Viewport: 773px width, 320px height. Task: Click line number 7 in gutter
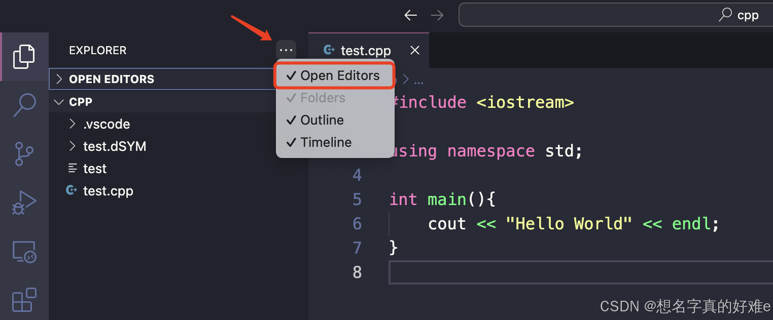[357, 248]
